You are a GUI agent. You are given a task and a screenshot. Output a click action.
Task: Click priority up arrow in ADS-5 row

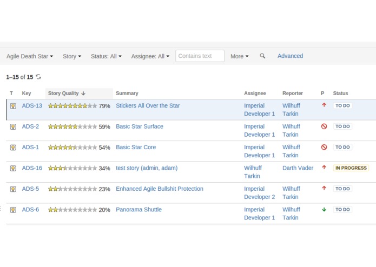[324, 188]
